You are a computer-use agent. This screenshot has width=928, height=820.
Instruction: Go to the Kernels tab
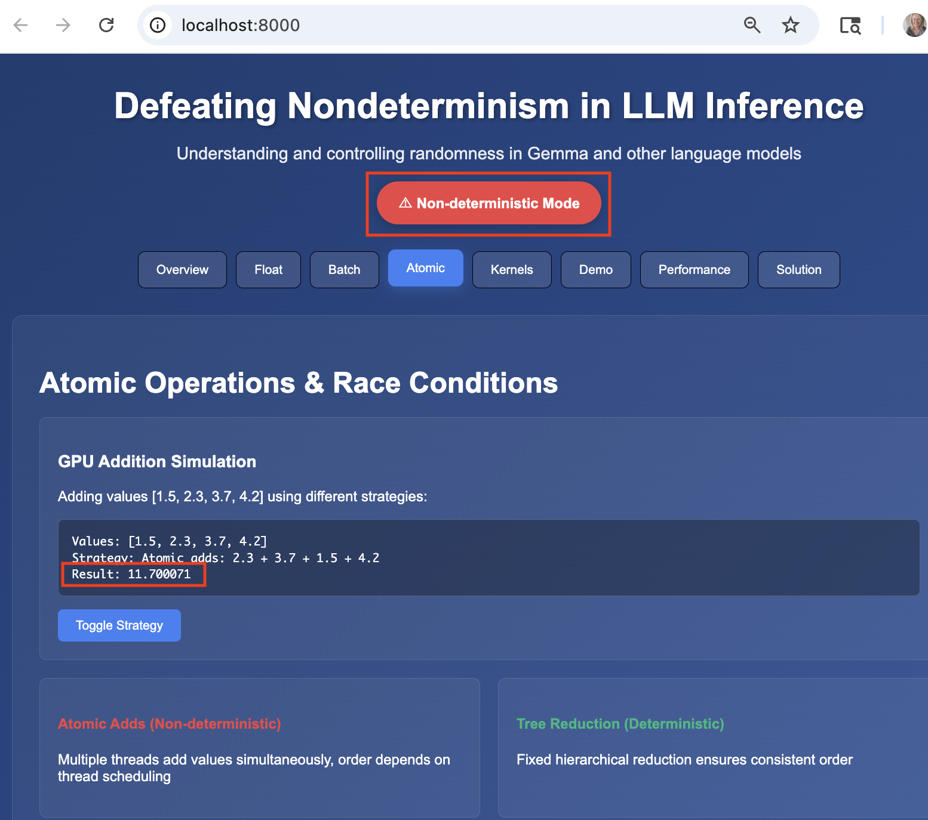point(512,270)
